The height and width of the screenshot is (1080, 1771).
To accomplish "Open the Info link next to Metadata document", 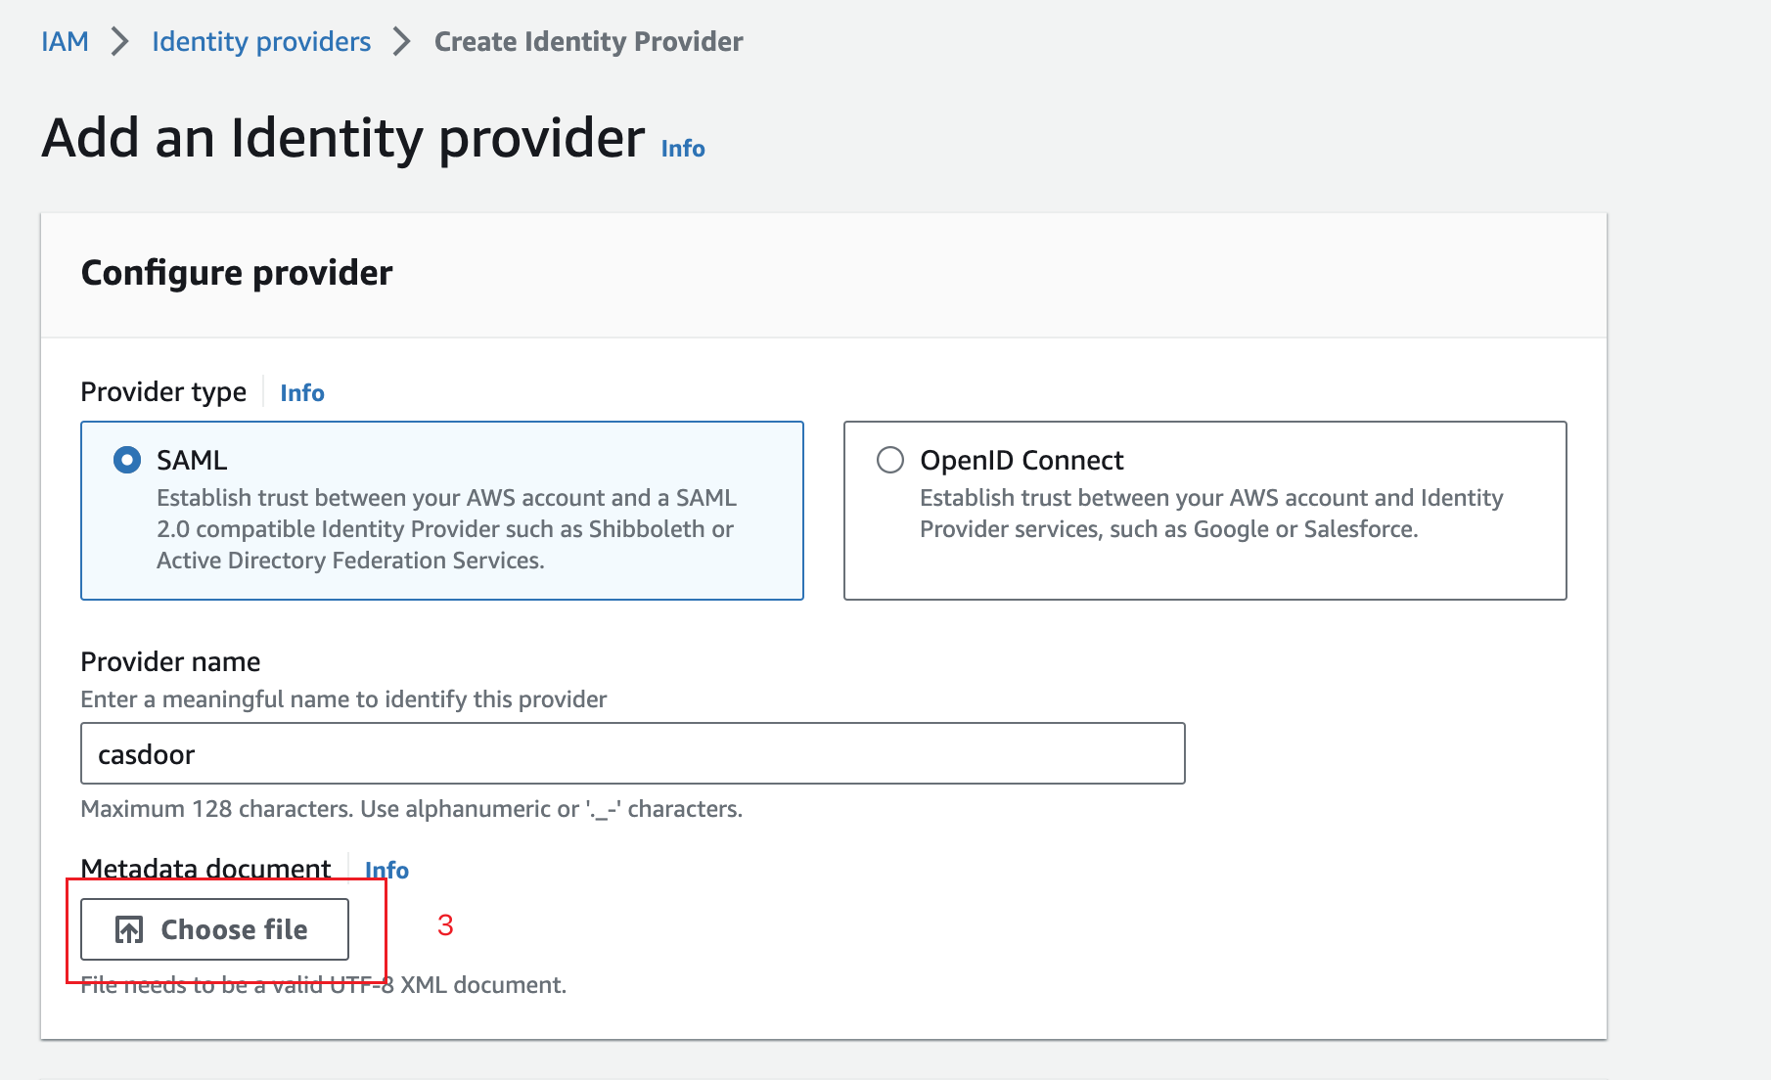I will 386,869.
